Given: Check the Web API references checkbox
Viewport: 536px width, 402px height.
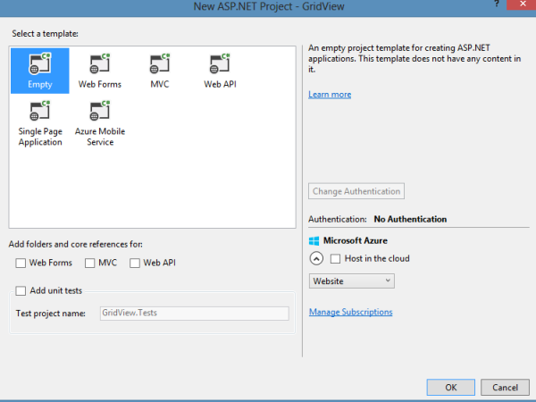Looking at the screenshot, I should [135, 263].
